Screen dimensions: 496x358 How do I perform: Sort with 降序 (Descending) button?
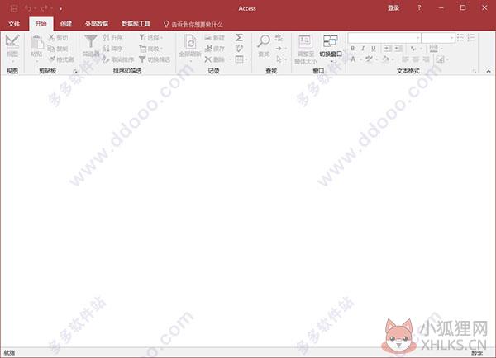113,49
